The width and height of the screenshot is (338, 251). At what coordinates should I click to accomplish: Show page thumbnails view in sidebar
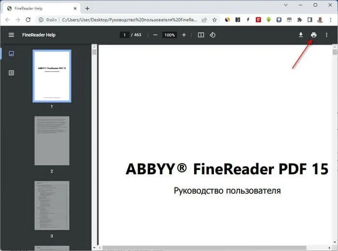pos(11,54)
